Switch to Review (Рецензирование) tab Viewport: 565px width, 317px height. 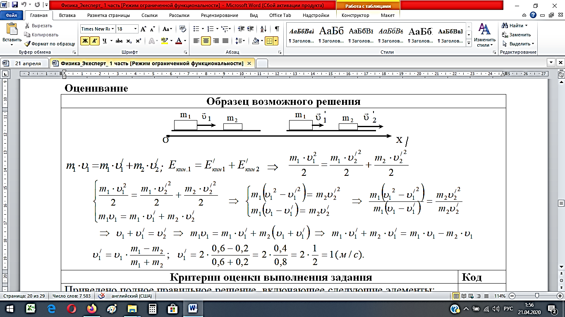pos(220,15)
